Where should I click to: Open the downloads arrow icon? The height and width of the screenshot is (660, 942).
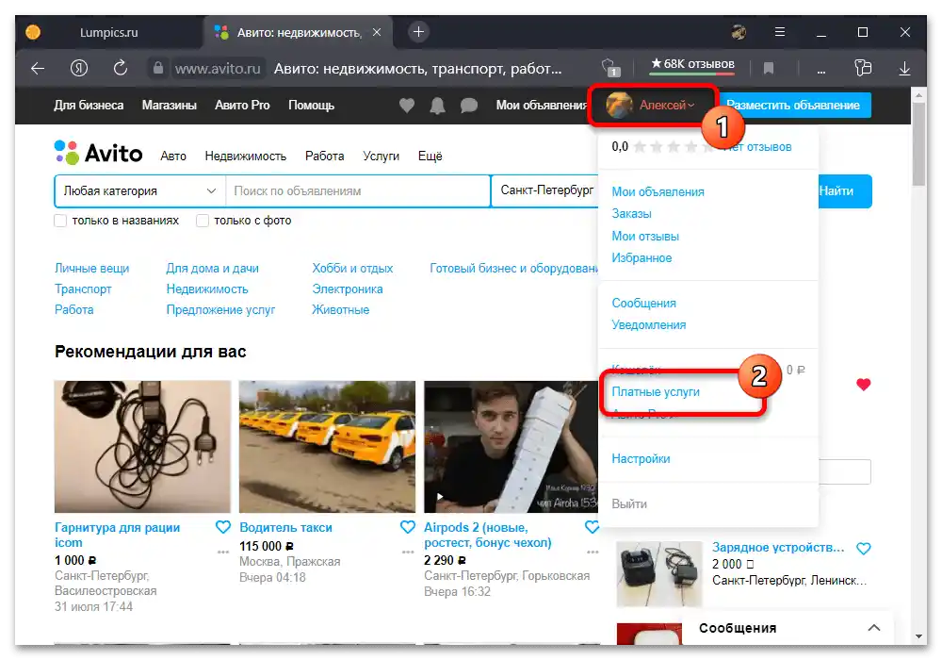click(x=904, y=69)
